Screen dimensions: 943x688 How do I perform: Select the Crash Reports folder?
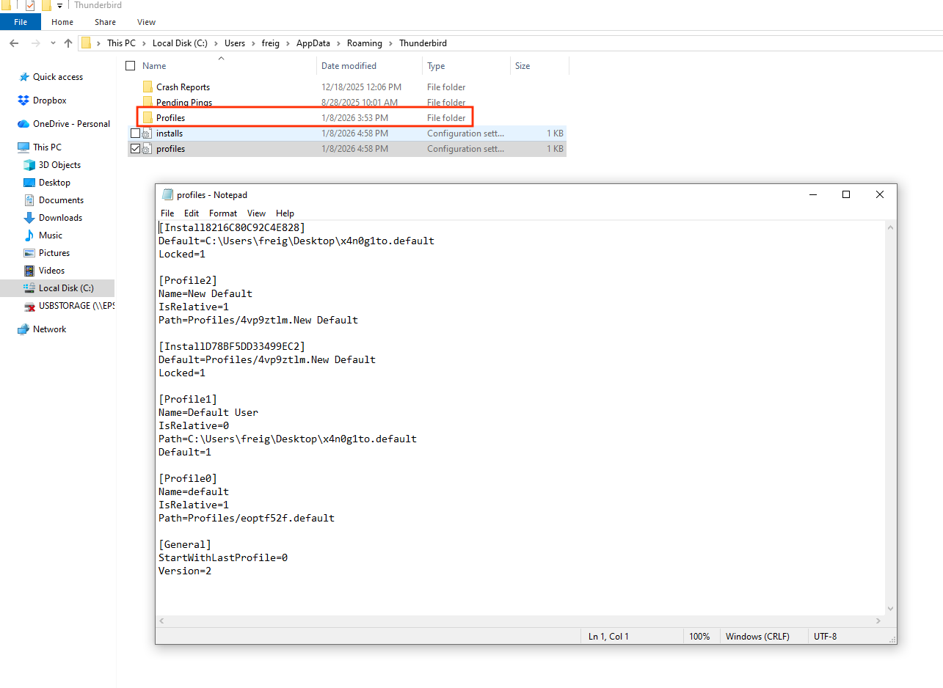pyautogui.click(x=183, y=87)
